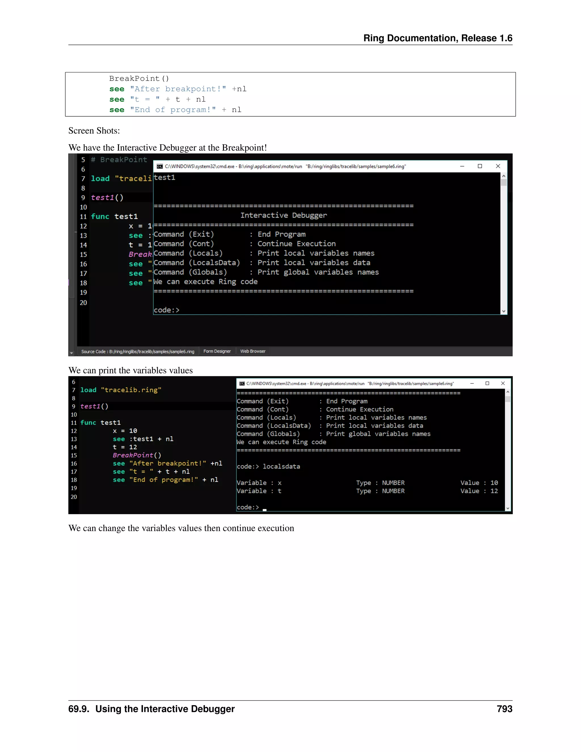The width and height of the screenshot is (581, 752).
Task: Maximize the console showing test1 output
Action: 480,166
